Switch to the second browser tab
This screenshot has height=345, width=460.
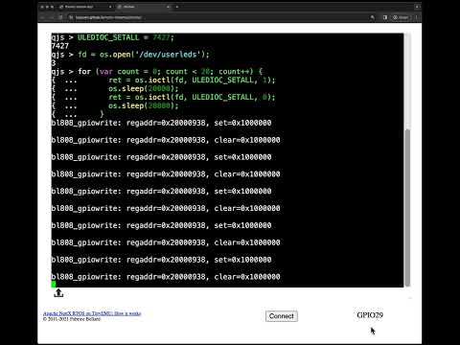tap(144, 7)
